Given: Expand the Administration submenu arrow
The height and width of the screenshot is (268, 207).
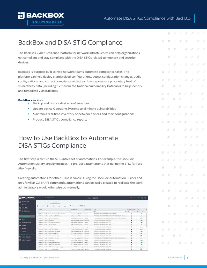Looking at the screenshot, I should [34, 240].
